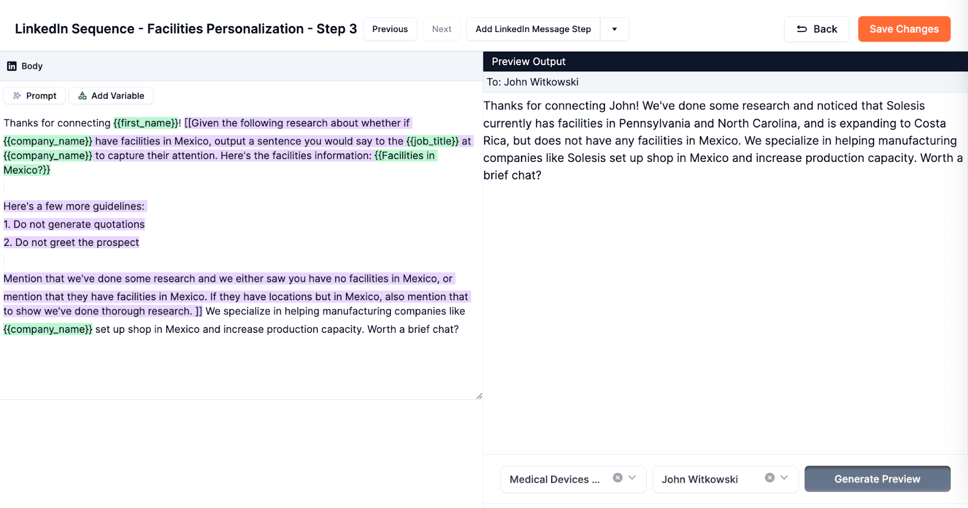Expand the Medical Devices dropdown chevron
This screenshot has height=508, width=968.
(x=632, y=478)
